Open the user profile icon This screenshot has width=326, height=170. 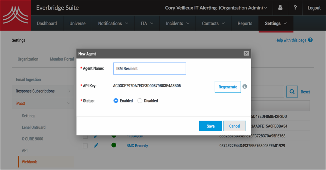coord(280,8)
